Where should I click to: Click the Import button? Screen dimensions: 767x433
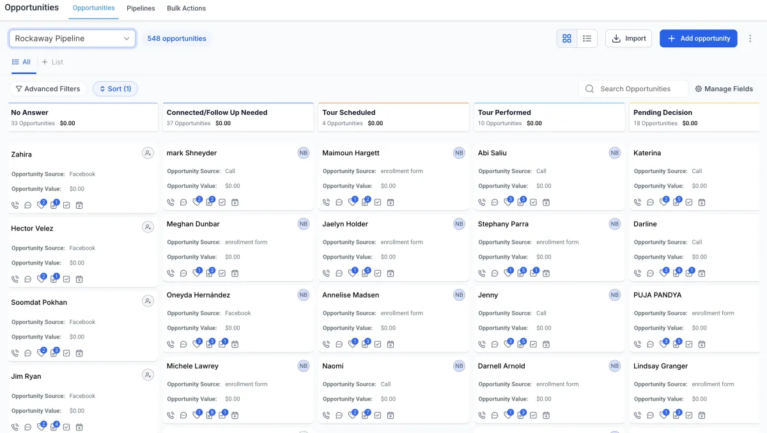[628, 38]
